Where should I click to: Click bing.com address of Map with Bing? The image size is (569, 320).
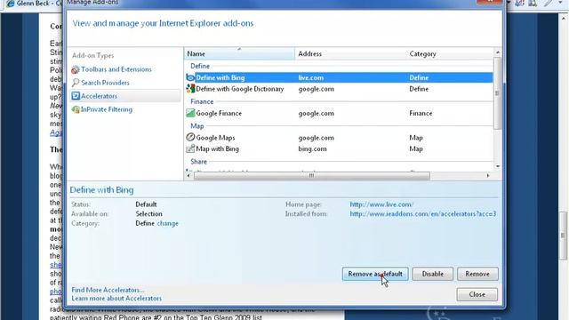click(312, 148)
